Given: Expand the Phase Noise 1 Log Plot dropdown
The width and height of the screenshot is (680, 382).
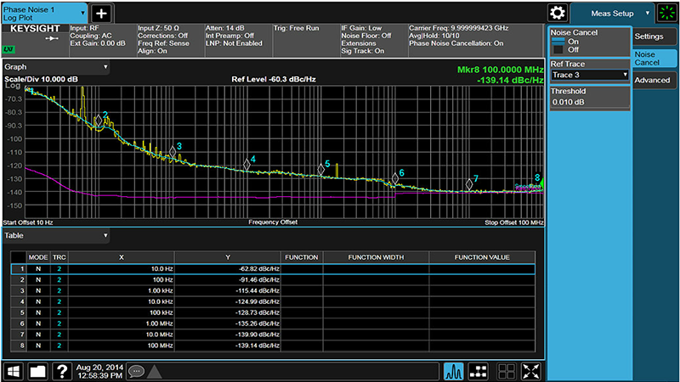Looking at the screenshot, I should pyautogui.click(x=44, y=13).
